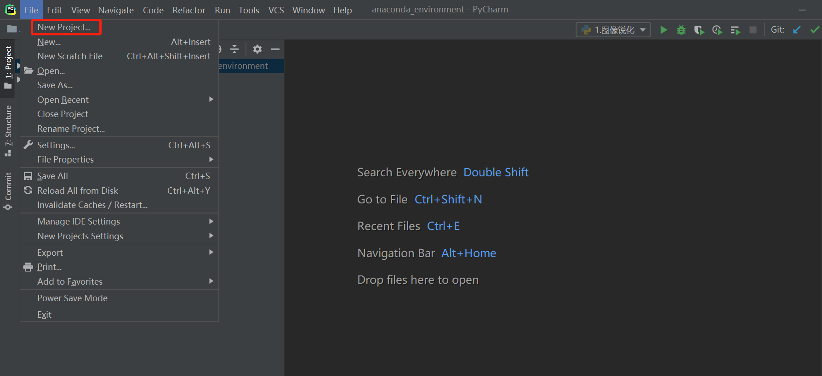
Task: Click the Git update project blue arrow
Action: (797, 30)
